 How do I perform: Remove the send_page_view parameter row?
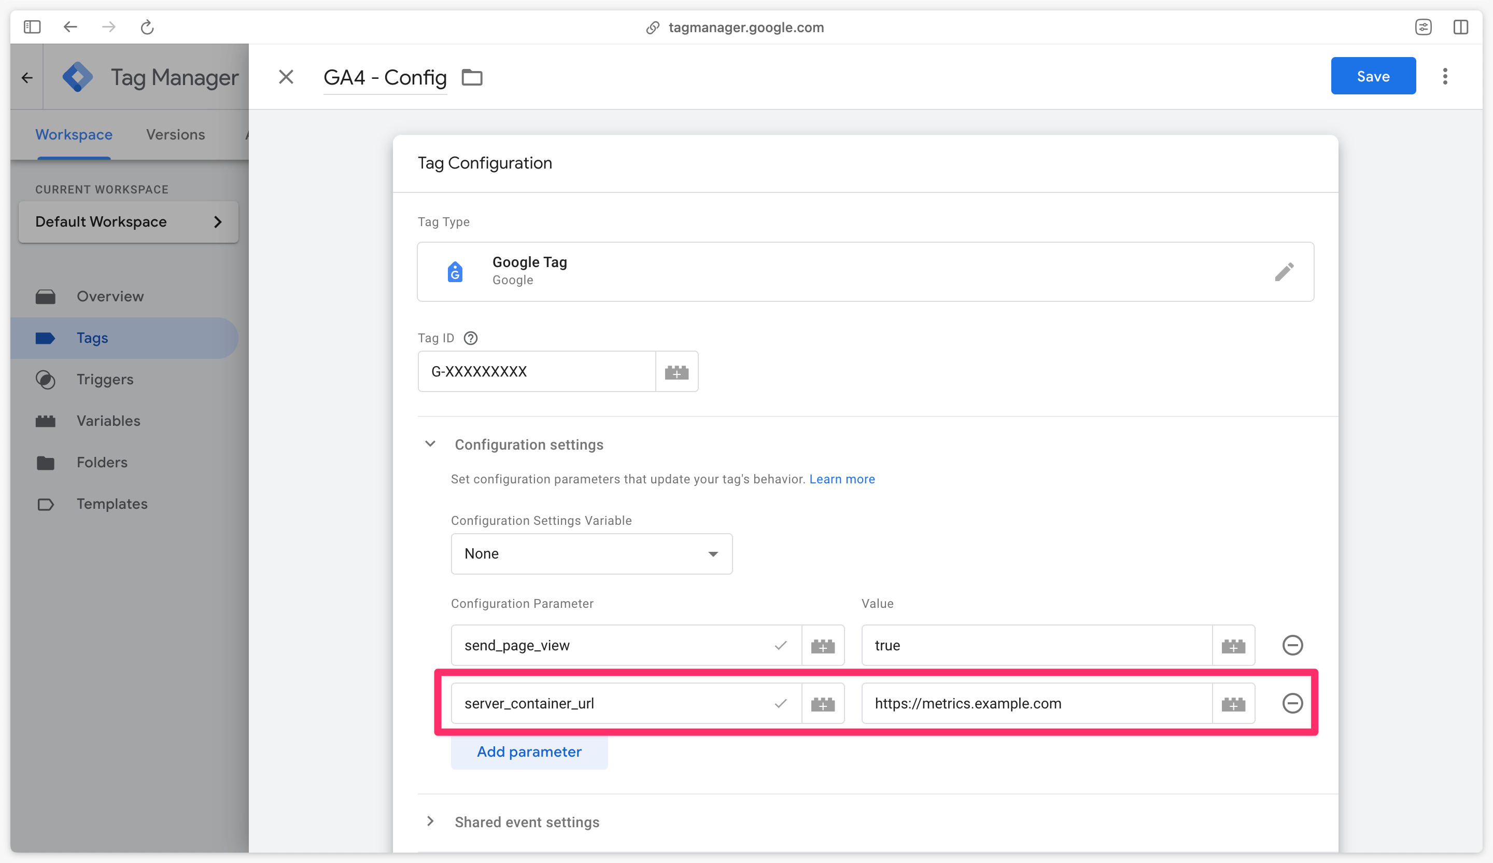click(1292, 645)
